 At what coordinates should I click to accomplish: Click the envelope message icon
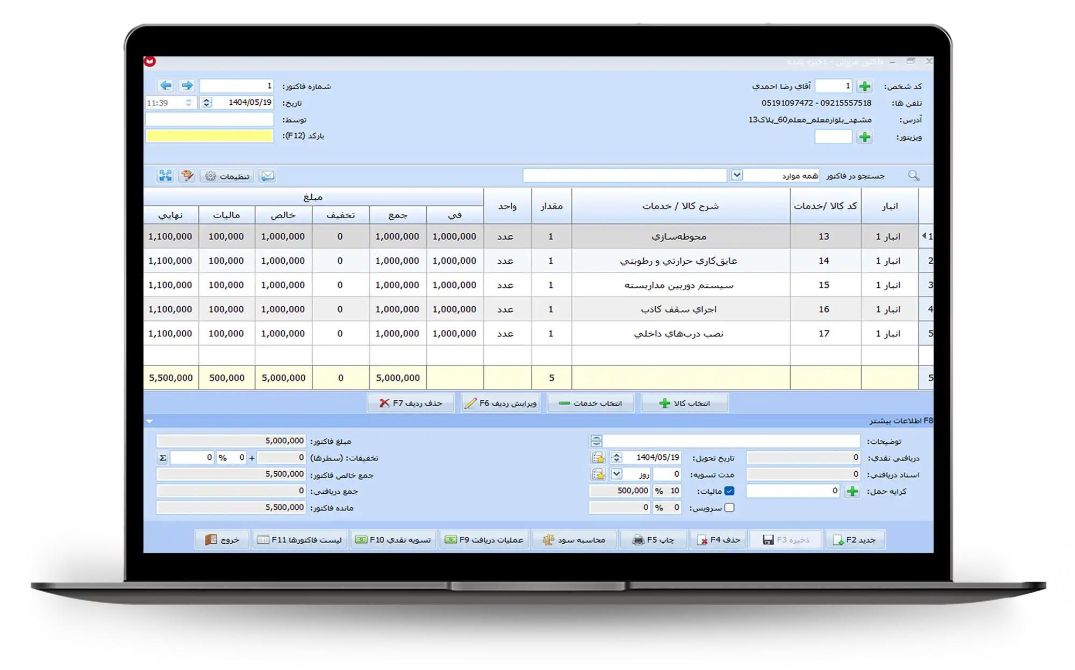point(267,176)
